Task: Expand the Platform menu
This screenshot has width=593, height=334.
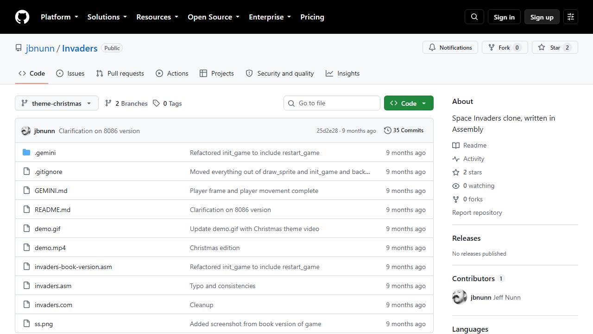Action: 59,17
